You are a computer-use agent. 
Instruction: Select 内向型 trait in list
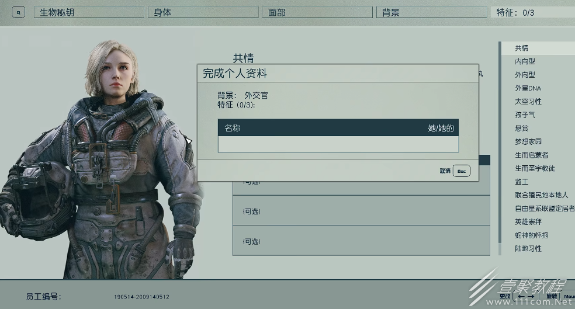(525, 61)
